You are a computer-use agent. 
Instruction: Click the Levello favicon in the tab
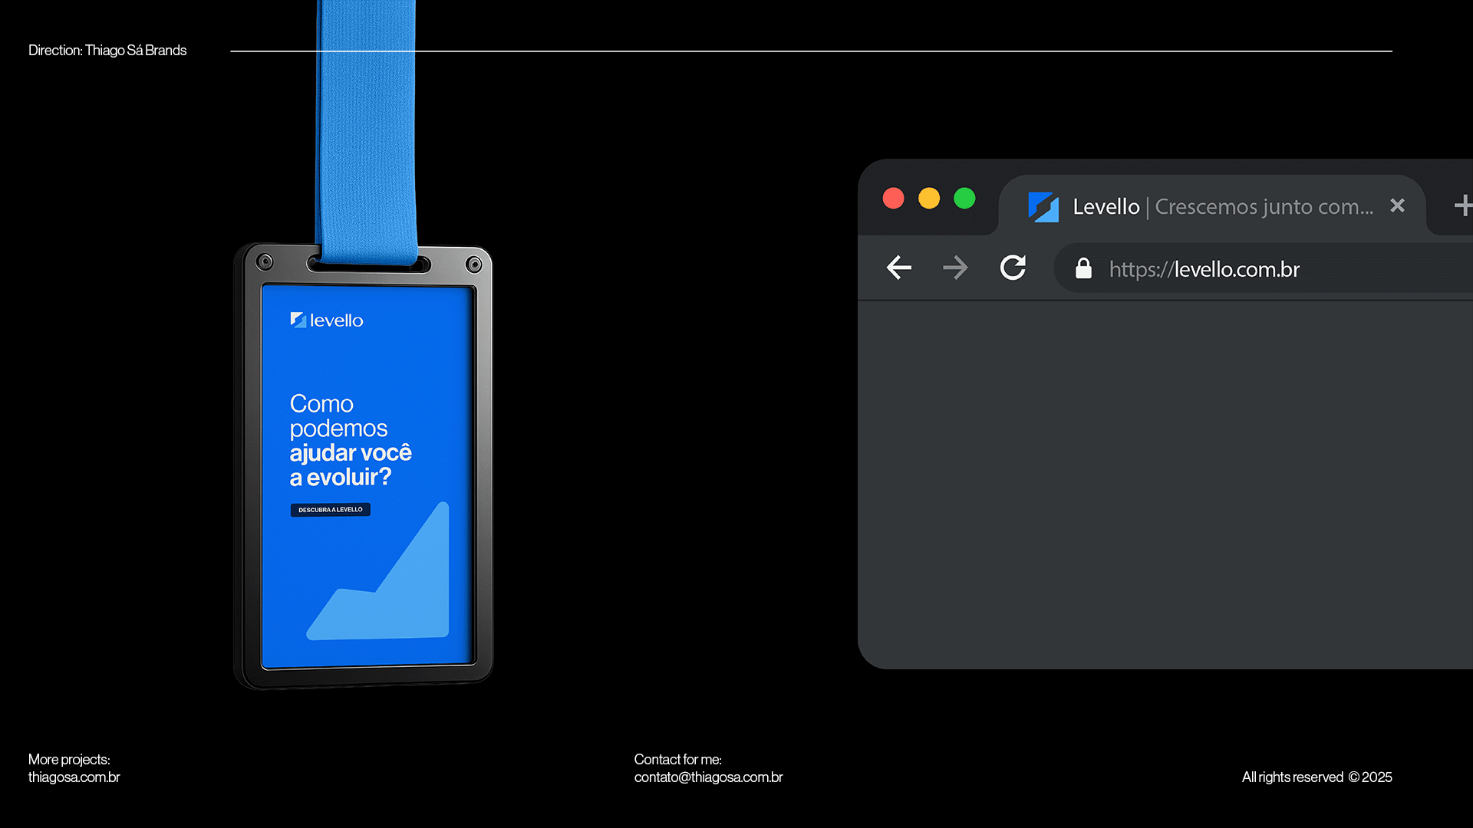(x=1043, y=207)
